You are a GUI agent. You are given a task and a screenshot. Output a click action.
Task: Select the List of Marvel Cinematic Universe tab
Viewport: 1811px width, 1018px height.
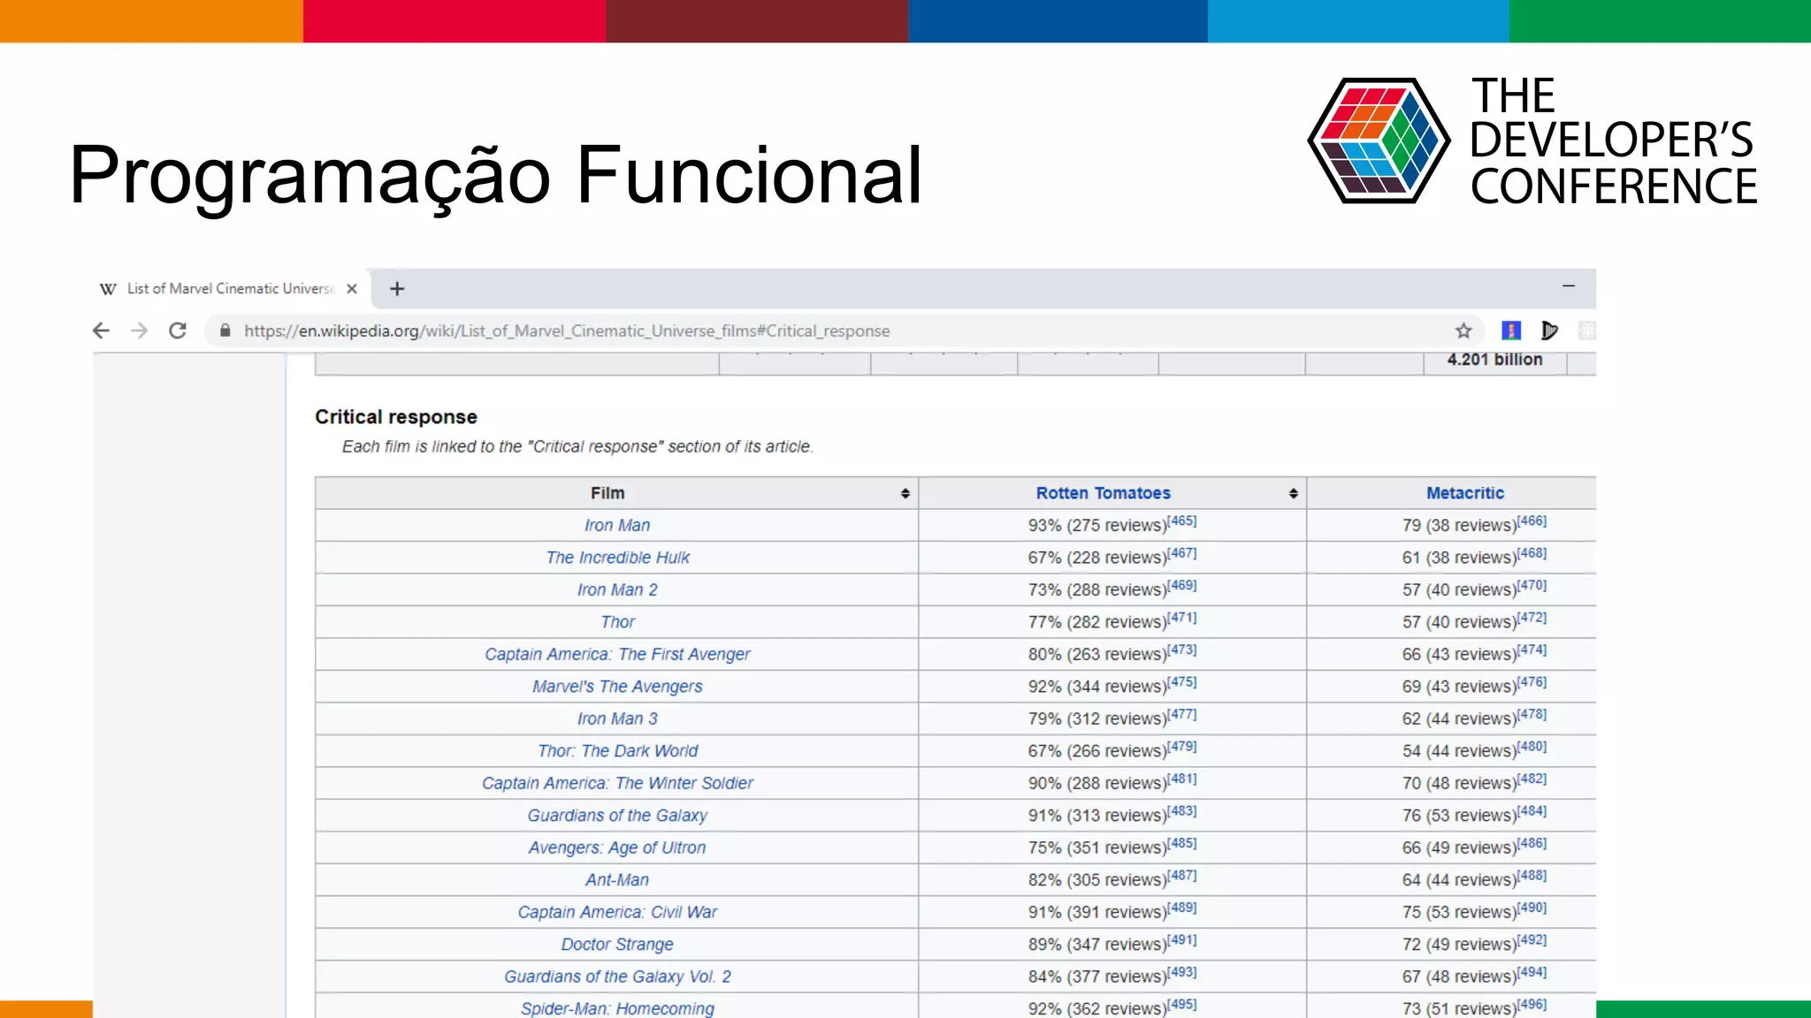pyautogui.click(x=230, y=289)
